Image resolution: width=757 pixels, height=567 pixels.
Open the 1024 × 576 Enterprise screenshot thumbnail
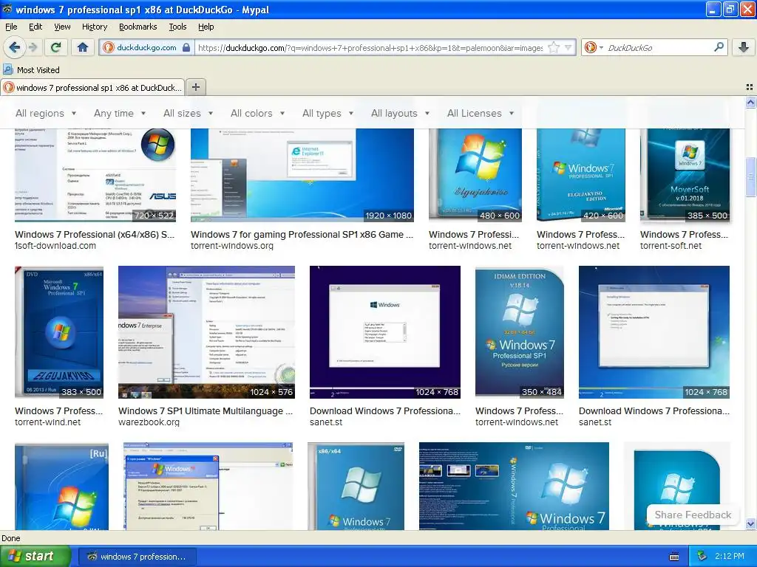pos(207,331)
